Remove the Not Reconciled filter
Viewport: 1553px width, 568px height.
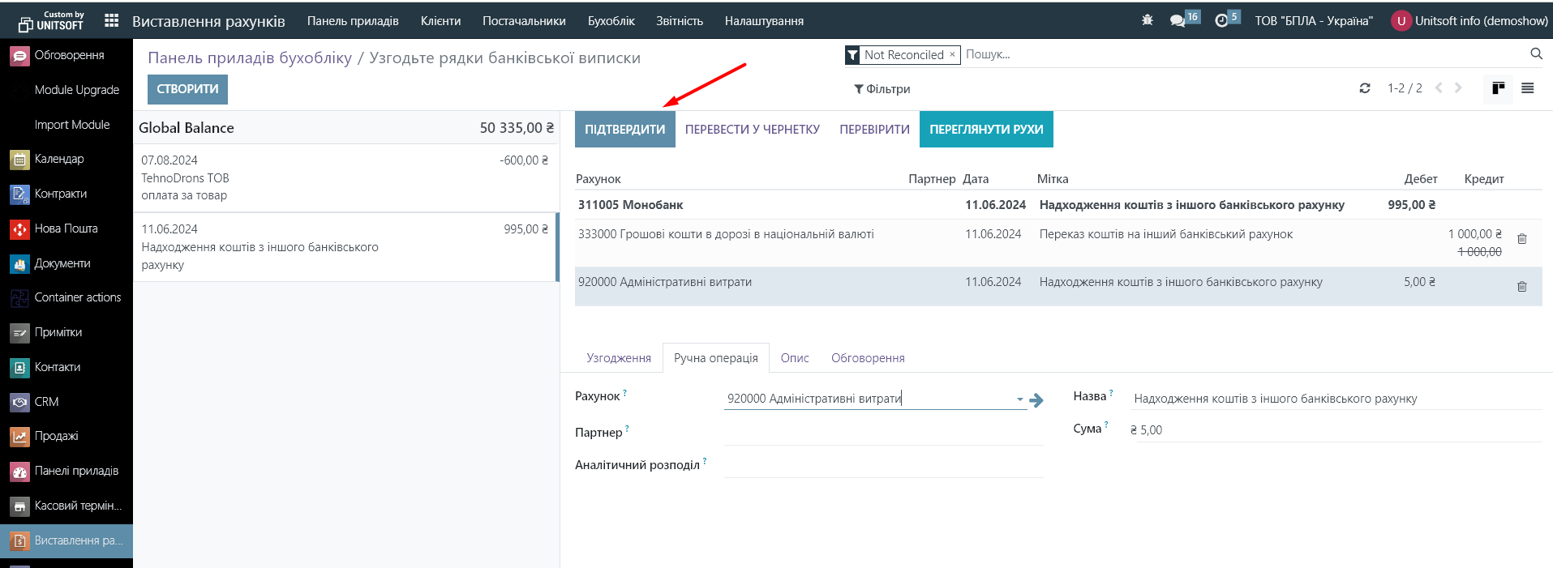coord(952,54)
